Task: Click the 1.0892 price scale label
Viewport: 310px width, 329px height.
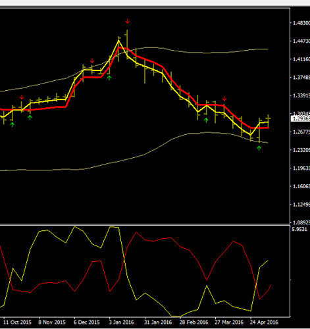Action: click(x=301, y=222)
